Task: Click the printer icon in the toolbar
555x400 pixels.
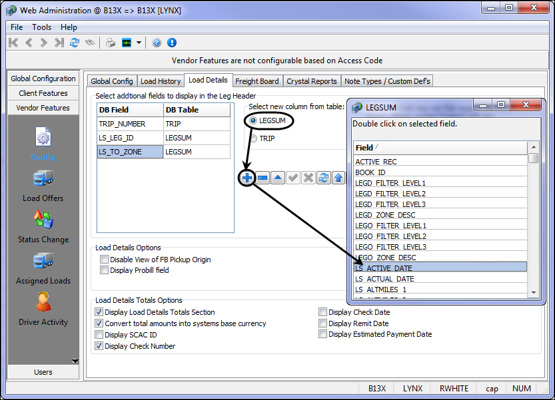Action: 111,43
